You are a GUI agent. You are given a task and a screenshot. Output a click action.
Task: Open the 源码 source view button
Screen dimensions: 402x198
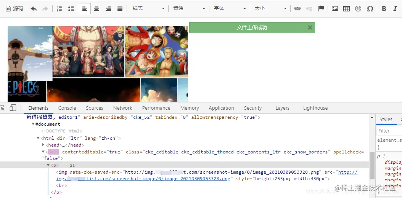click(14, 8)
